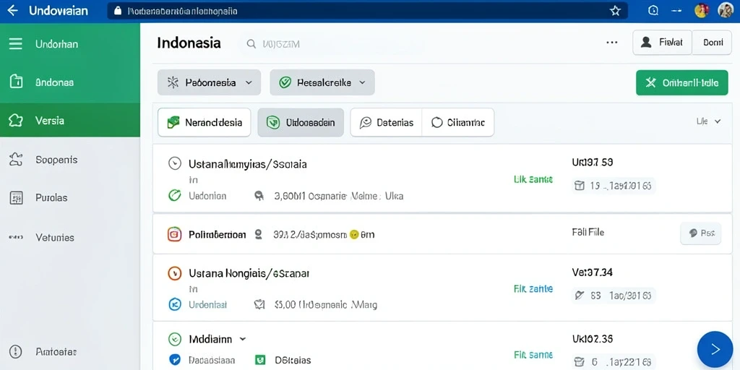Click the Instagram-style icon beside Poliraberdion

click(x=175, y=234)
